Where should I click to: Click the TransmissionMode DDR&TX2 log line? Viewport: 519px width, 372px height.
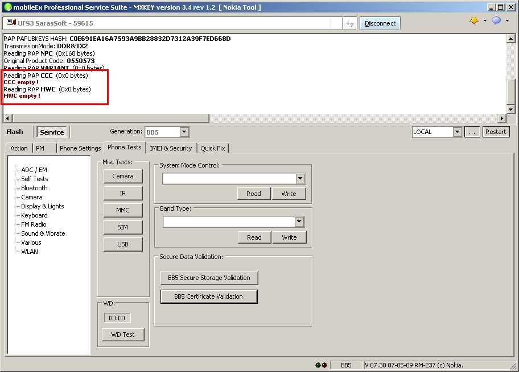tap(46, 46)
